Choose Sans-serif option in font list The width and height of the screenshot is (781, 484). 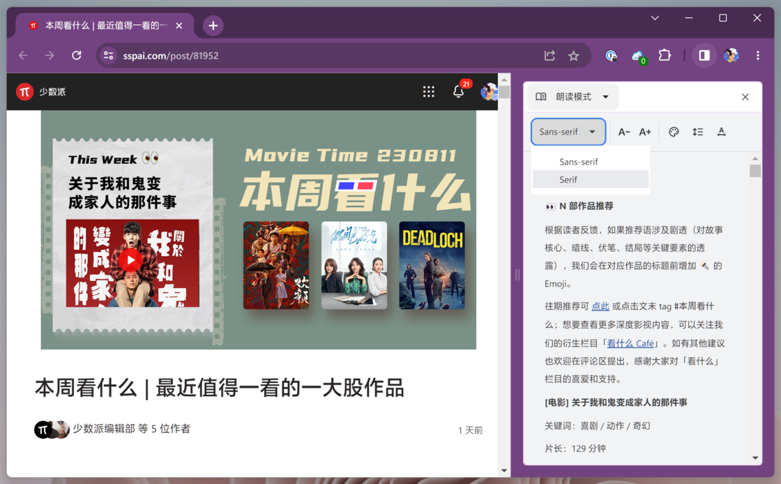tap(578, 162)
